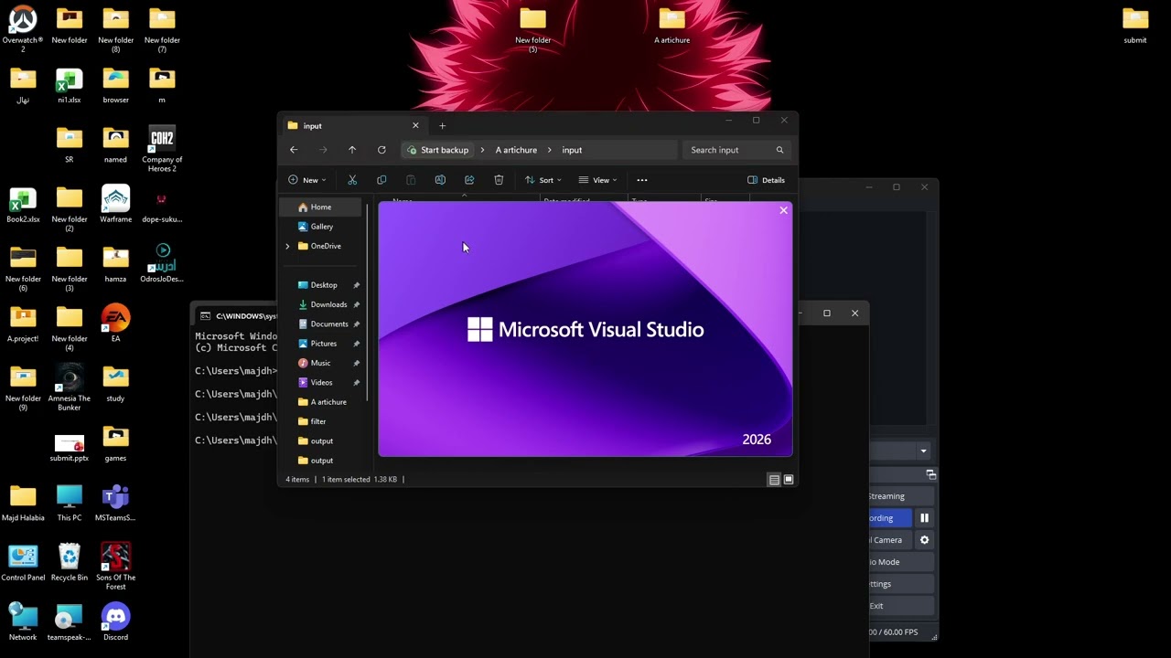The image size is (1171, 658).
Task: Click the OBS dock pop-out icon
Action: click(930, 474)
